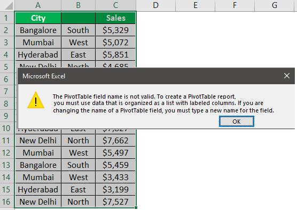Select row 14 header

click(7, 177)
